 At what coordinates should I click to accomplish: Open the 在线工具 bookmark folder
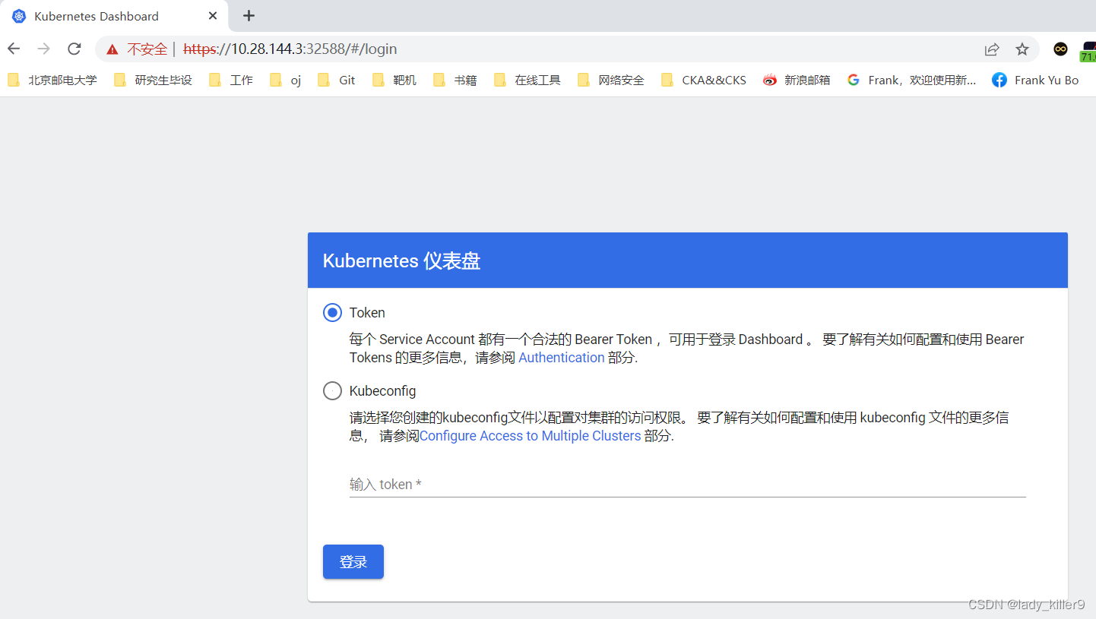pyautogui.click(x=527, y=80)
